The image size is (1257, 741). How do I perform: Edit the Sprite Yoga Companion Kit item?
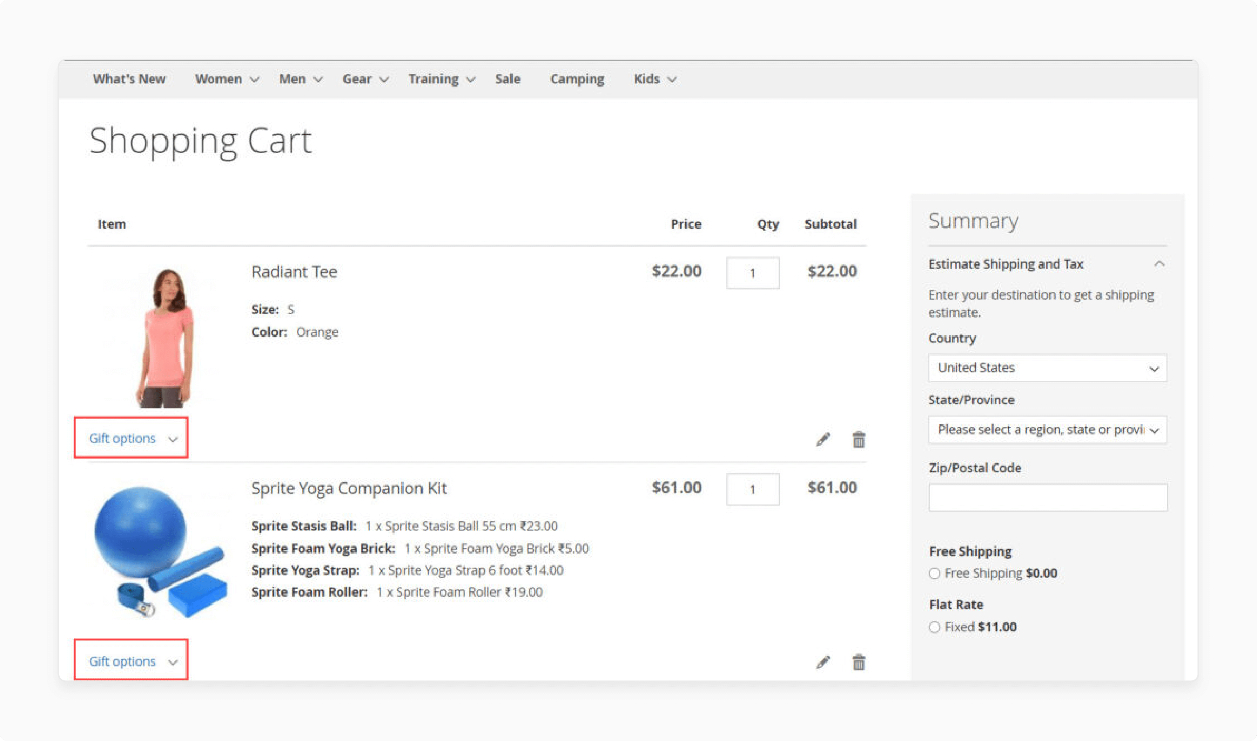pyautogui.click(x=823, y=662)
